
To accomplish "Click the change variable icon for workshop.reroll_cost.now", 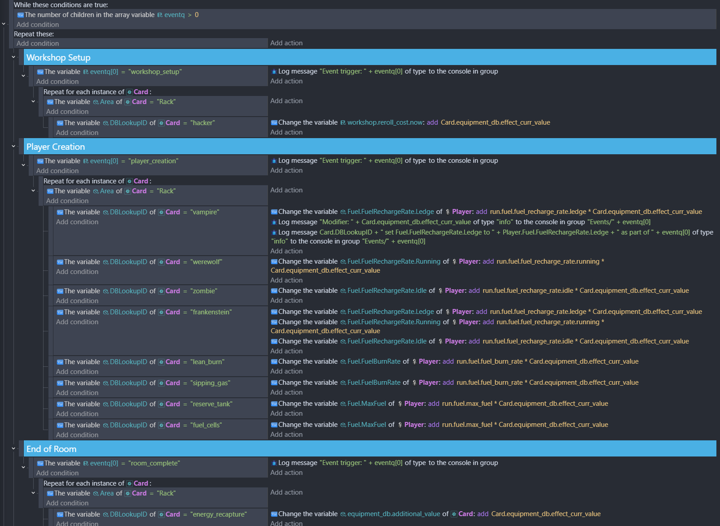I will [274, 122].
